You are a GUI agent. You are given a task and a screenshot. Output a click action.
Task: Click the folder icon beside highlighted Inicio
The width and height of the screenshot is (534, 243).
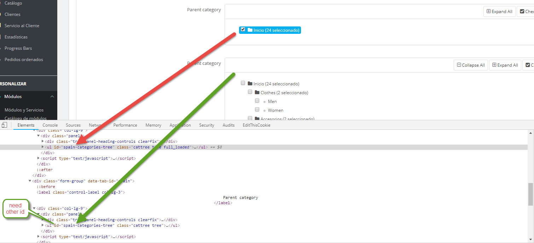[250, 30]
